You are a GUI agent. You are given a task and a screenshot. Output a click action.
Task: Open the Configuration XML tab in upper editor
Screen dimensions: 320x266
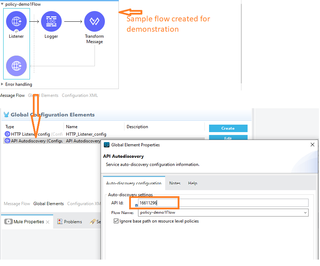coord(80,95)
